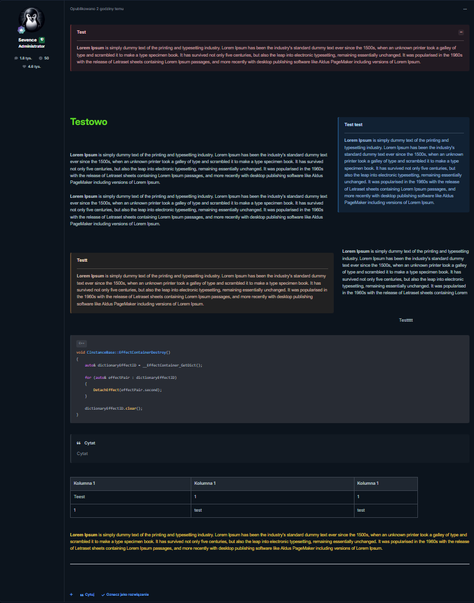Click the Cytat quote block header
474x603 pixels.
86,443
